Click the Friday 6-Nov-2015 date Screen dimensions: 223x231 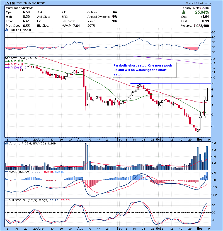click(196, 8)
